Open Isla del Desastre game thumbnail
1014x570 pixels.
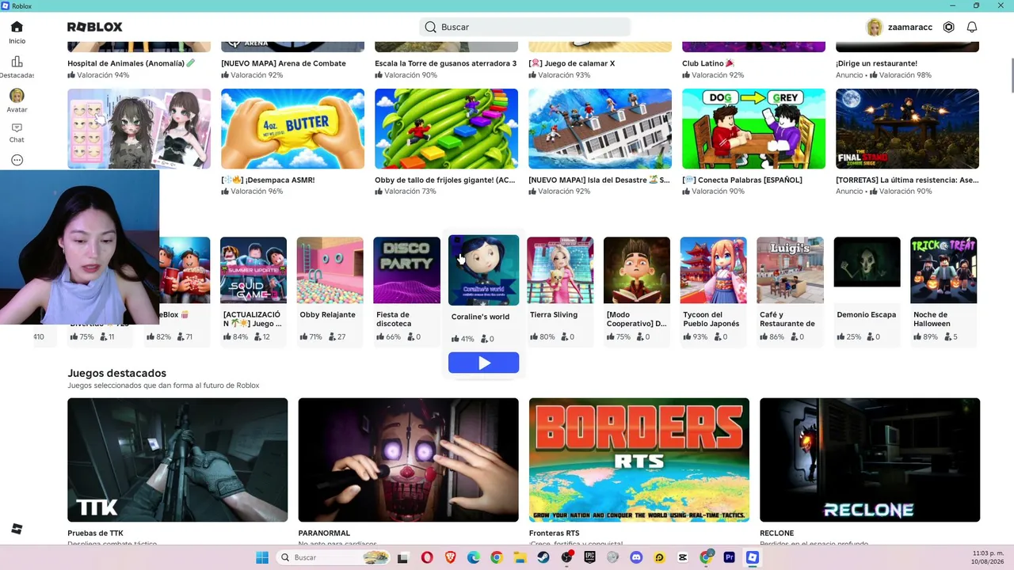600,128
